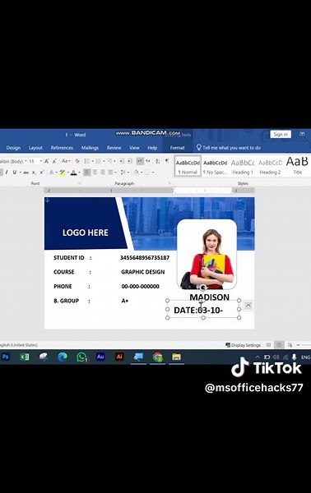Click Increase Indent icon
The height and width of the screenshot is (493, 311).
130,161
